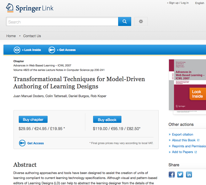Open the English language selector
206x185 pixels.
(x=199, y=3)
